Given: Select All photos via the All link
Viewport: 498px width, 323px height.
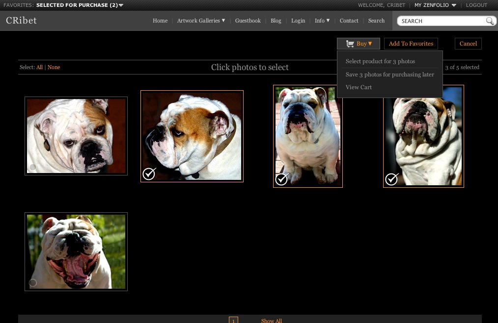Looking at the screenshot, I should 39,67.
